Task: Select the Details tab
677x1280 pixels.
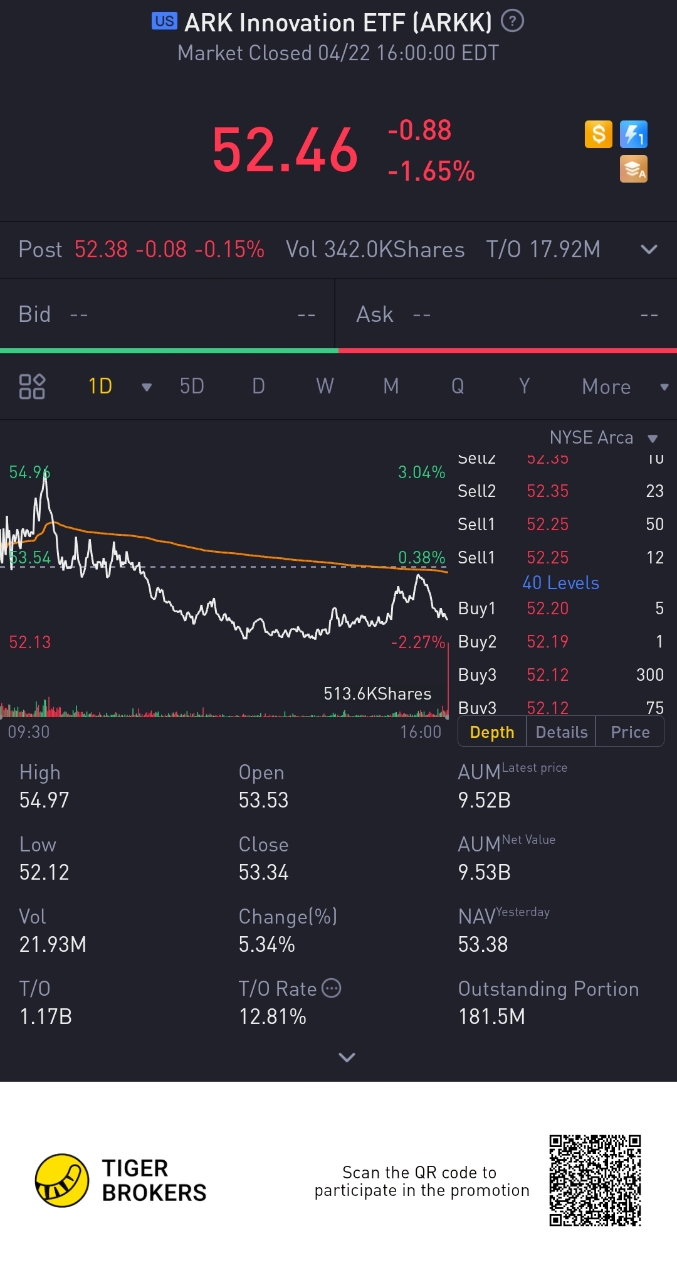Action: pyautogui.click(x=562, y=732)
